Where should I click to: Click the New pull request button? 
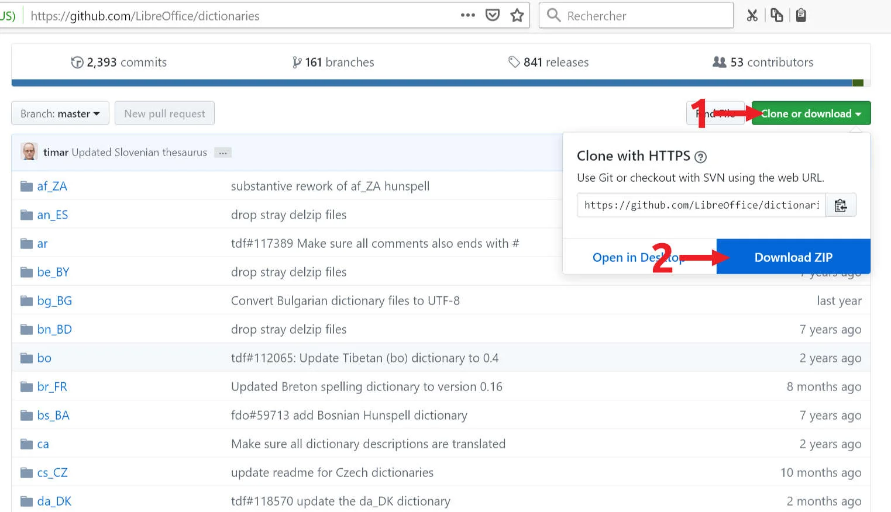tap(164, 113)
